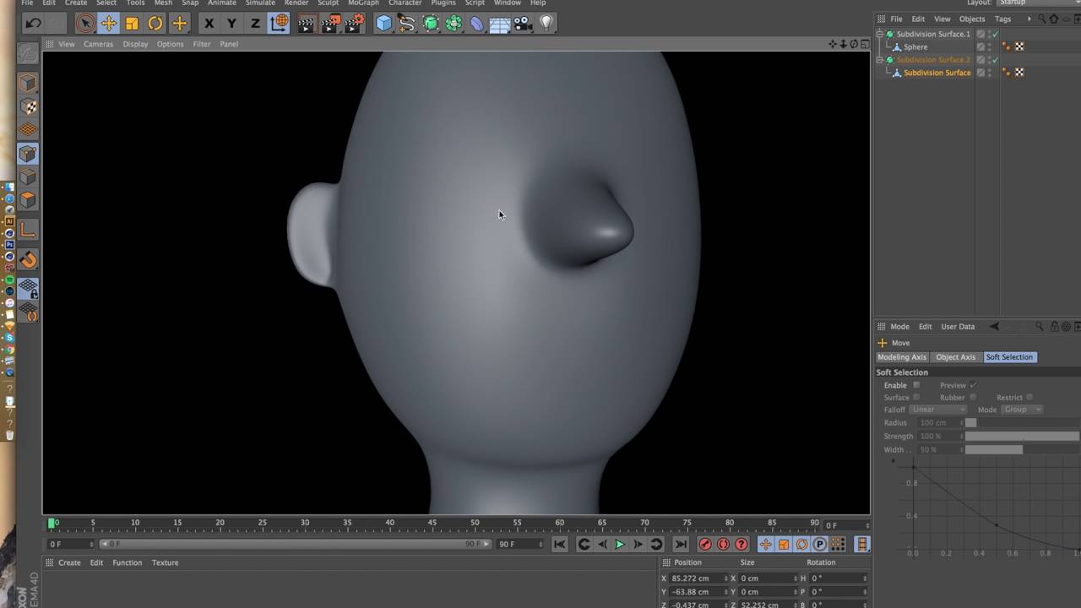Jump to the start of animation
This screenshot has height=608, width=1081.
560,545
